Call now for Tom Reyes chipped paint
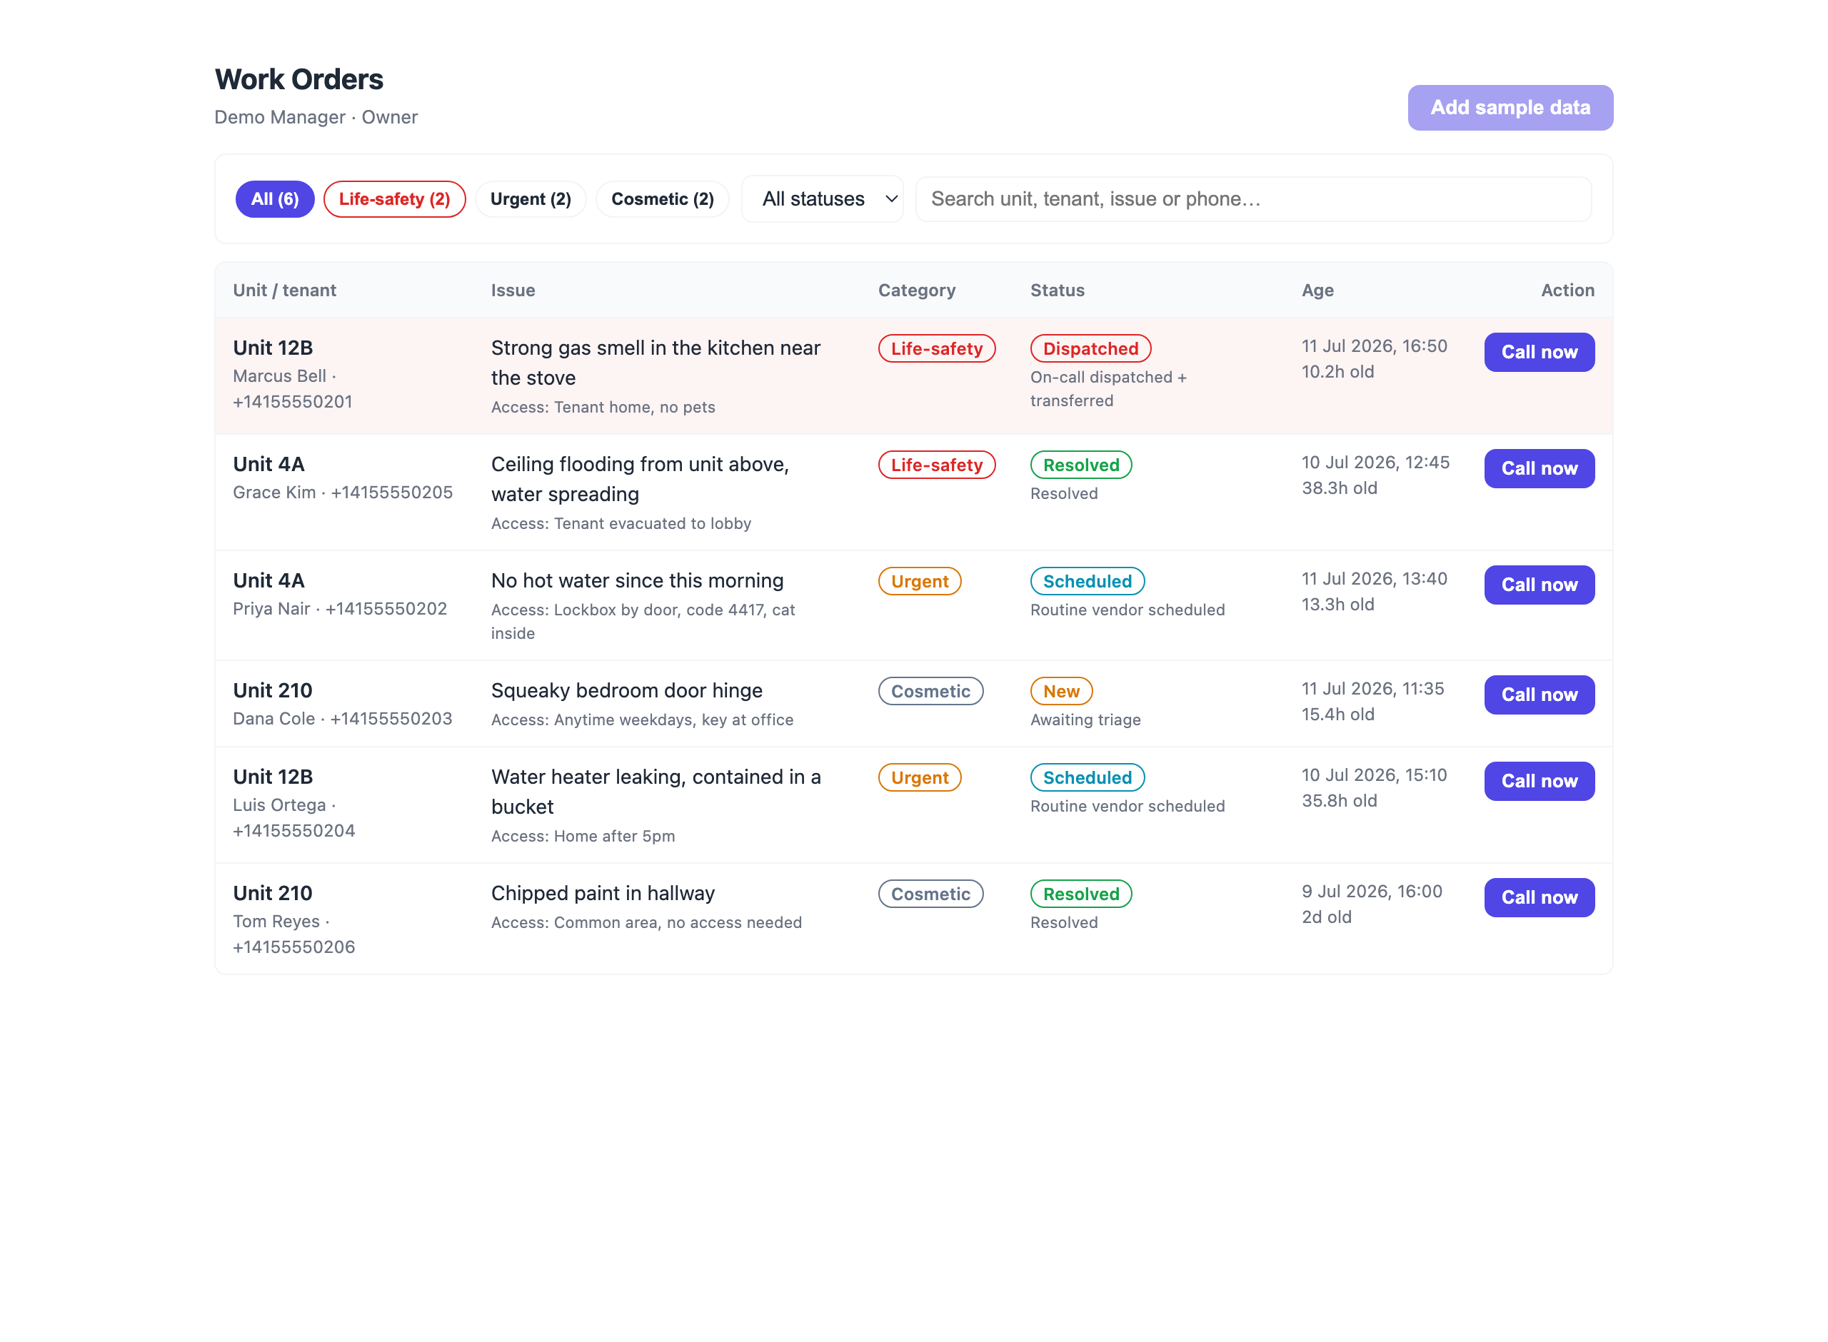1828x1342 pixels. (1539, 897)
